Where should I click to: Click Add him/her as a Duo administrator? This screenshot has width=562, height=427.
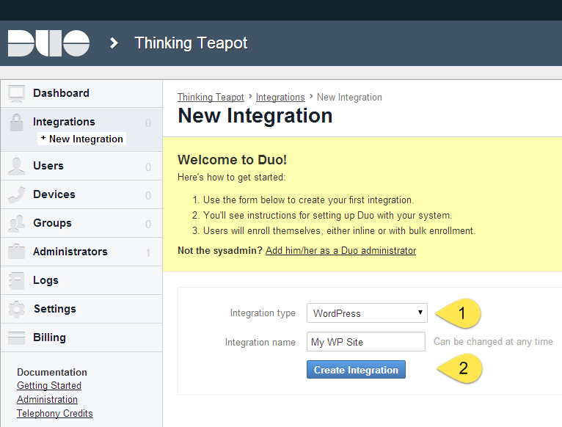pyautogui.click(x=340, y=251)
